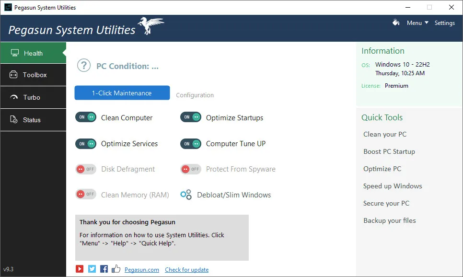Screen dimensions: 463x277
Task: Run 1-Click Maintenance
Action: (x=122, y=92)
